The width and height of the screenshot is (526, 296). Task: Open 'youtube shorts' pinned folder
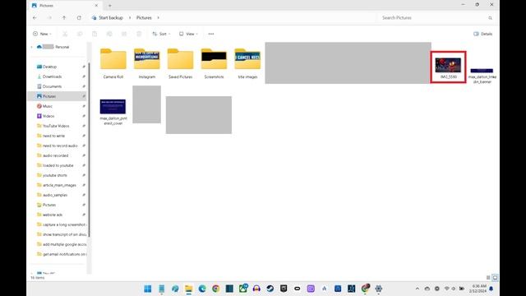click(x=55, y=175)
